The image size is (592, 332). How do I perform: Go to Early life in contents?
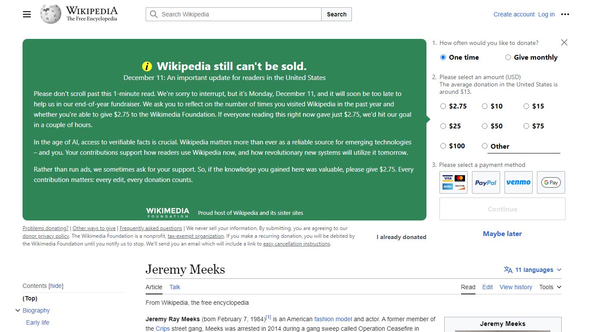tap(38, 322)
